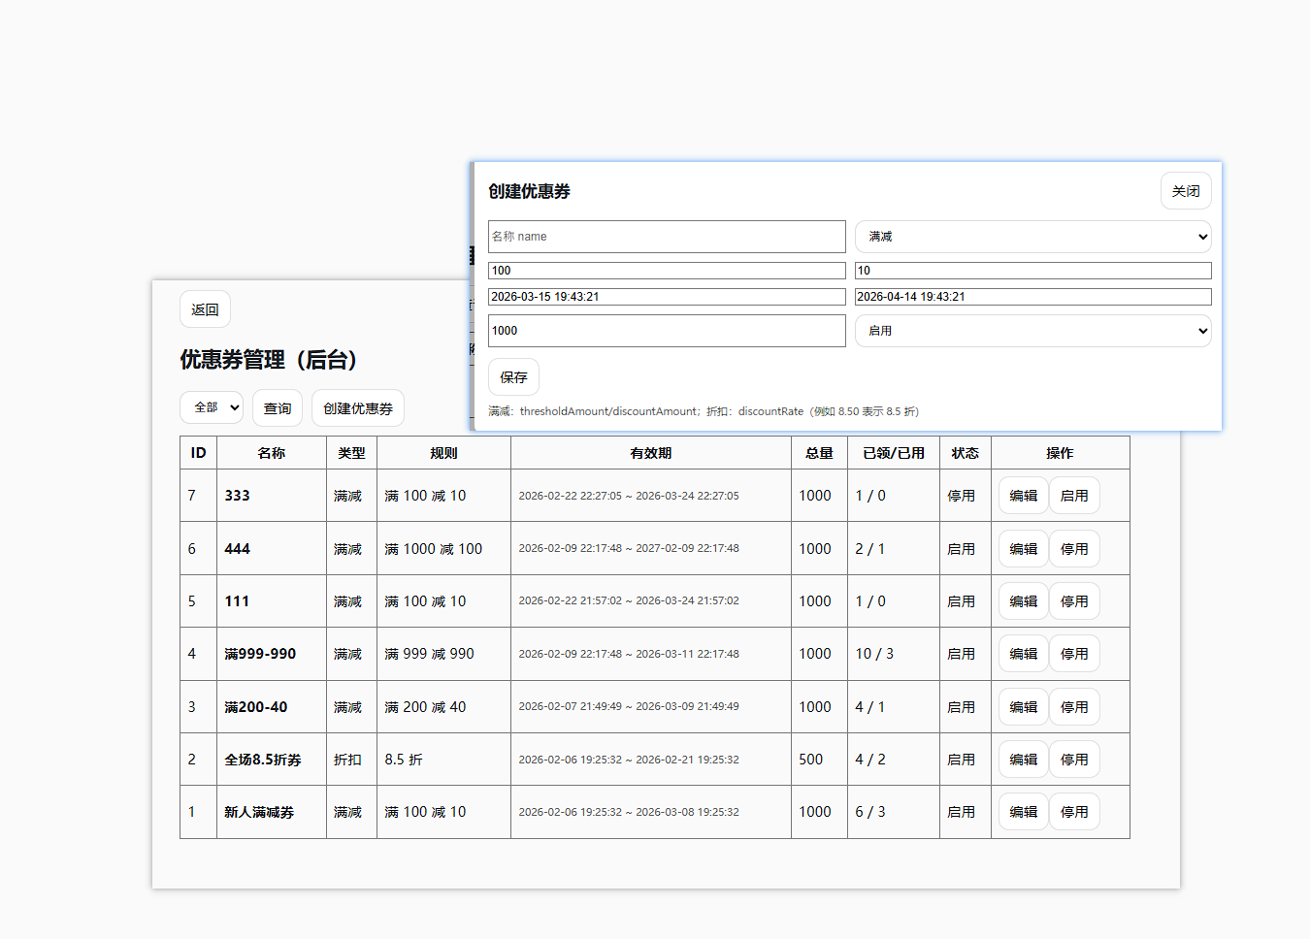Edit the end date 2026-04-14 19:43:21 field
This screenshot has width=1310, height=939.
(x=1033, y=297)
